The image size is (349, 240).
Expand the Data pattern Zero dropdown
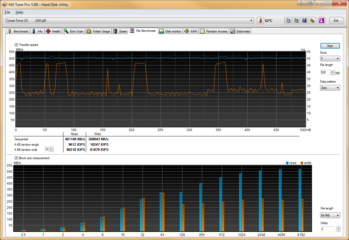(x=330, y=88)
